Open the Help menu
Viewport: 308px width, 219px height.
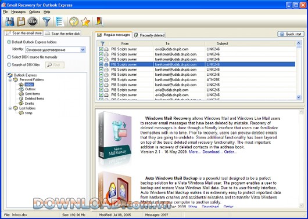point(46,12)
